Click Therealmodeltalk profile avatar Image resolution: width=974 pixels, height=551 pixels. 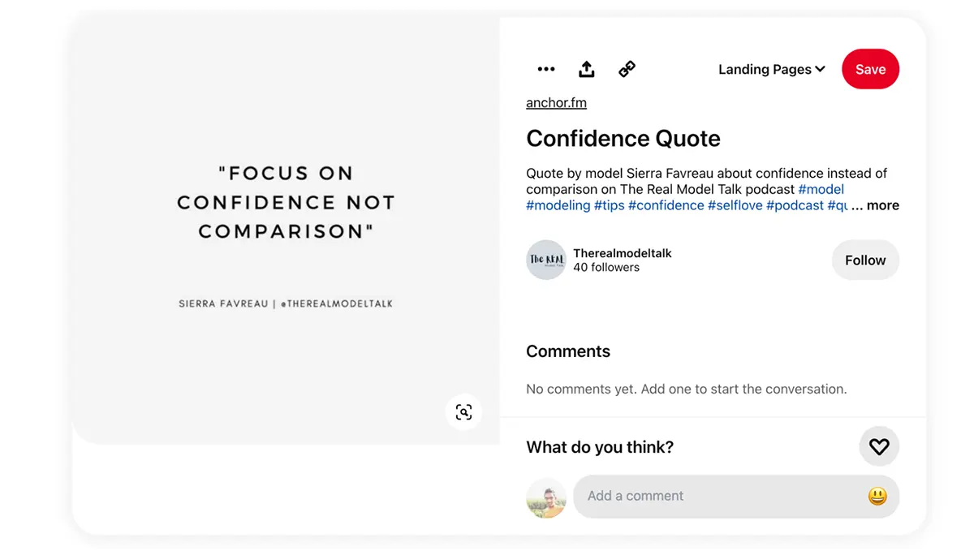coord(546,260)
